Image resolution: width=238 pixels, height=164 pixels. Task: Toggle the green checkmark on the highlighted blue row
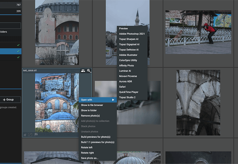pyautogui.click(x=18, y=51)
